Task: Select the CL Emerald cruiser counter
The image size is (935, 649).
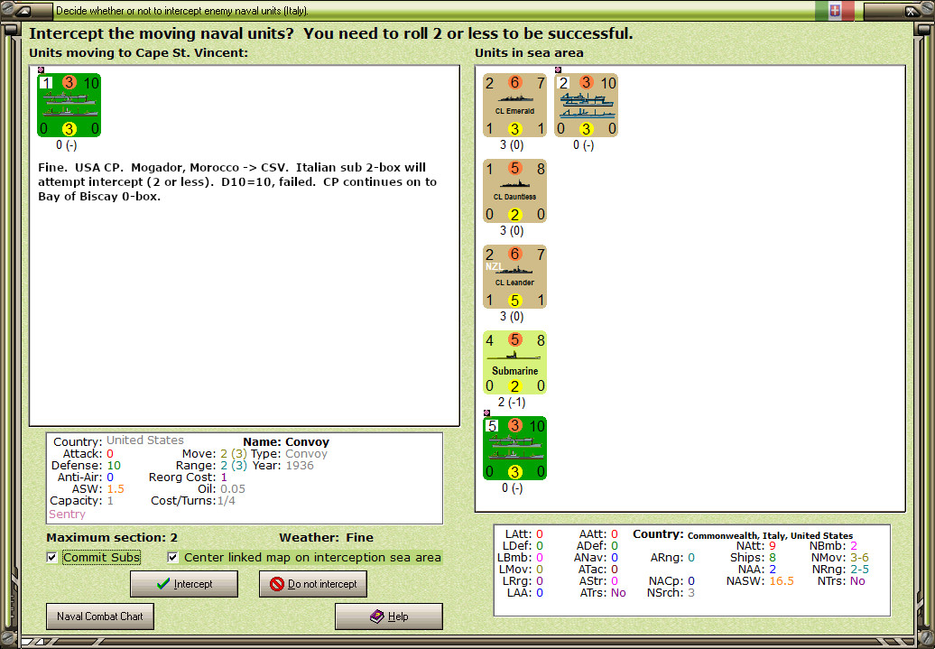Action: tap(514, 106)
